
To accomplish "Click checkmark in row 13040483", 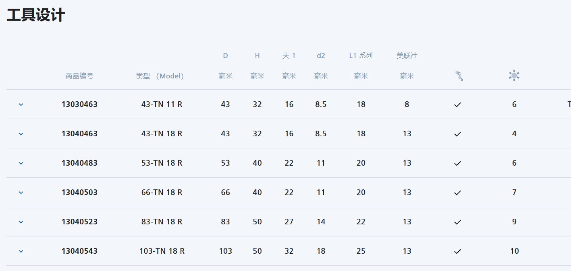I will 457,163.
